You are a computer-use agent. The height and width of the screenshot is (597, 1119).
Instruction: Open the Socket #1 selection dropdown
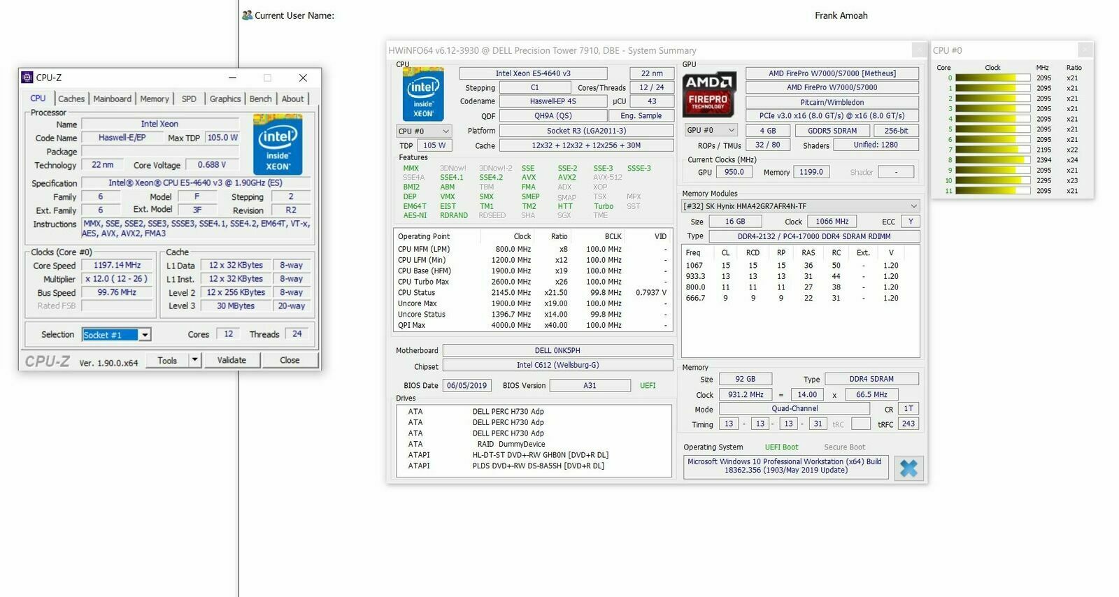pos(145,335)
